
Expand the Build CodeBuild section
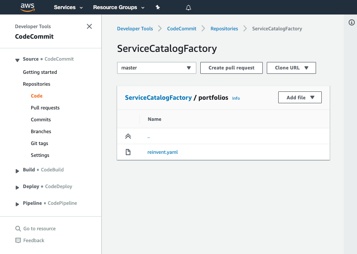17,171
